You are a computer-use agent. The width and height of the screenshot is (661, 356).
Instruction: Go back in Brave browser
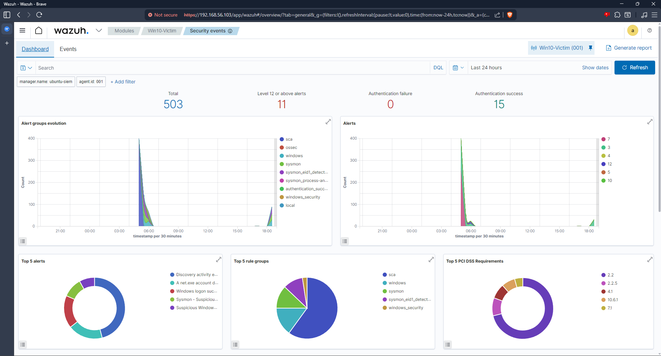(x=19, y=15)
